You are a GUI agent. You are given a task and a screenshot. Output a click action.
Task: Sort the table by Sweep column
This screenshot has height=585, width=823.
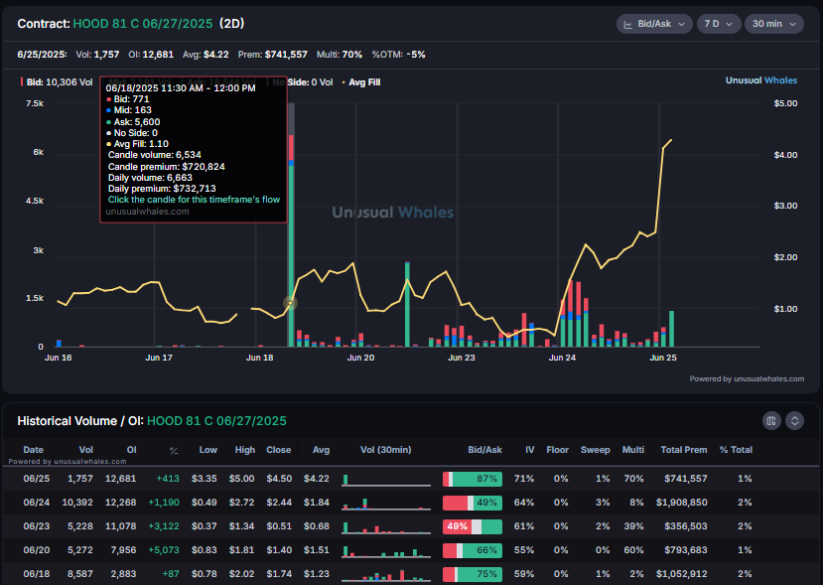click(596, 450)
